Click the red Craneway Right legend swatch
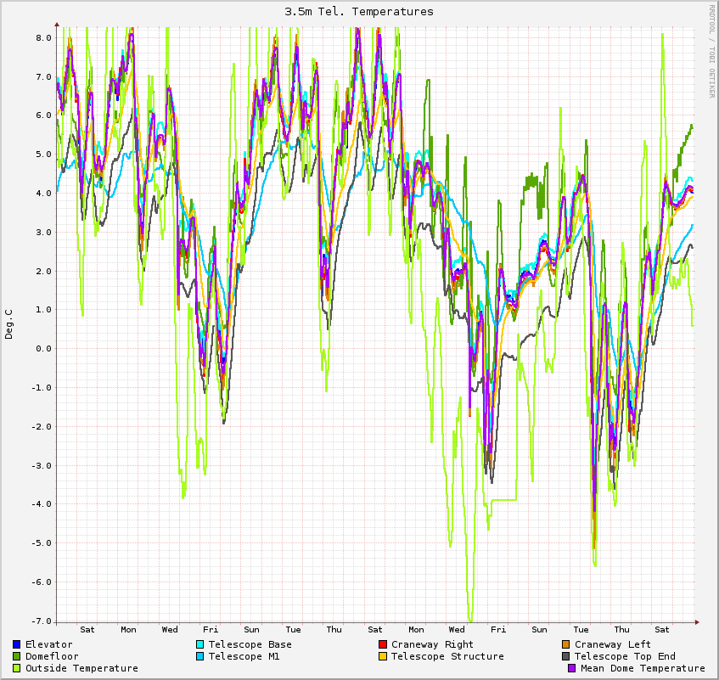This screenshot has width=719, height=680. tap(383, 644)
